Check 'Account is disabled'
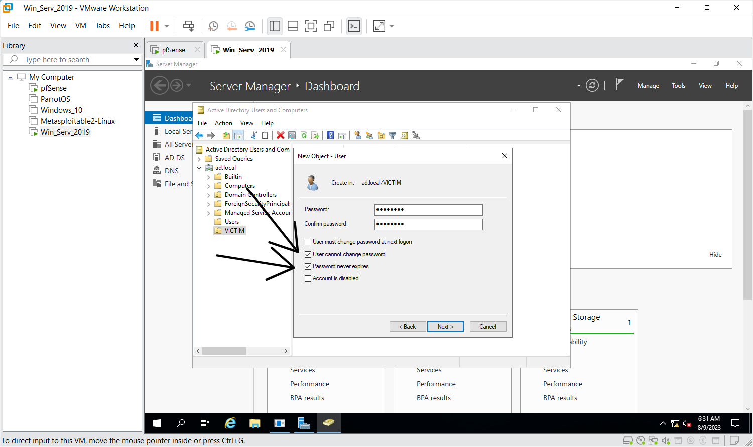 pos(308,278)
